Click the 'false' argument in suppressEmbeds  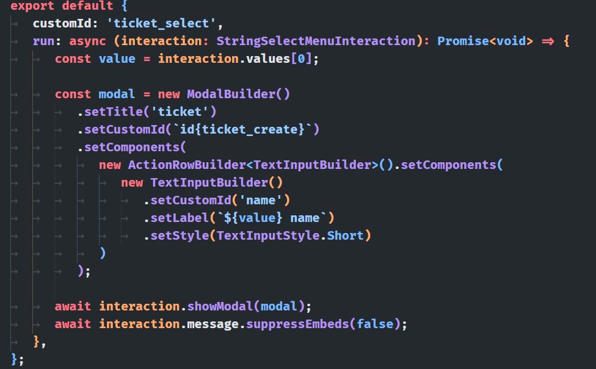click(x=375, y=324)
